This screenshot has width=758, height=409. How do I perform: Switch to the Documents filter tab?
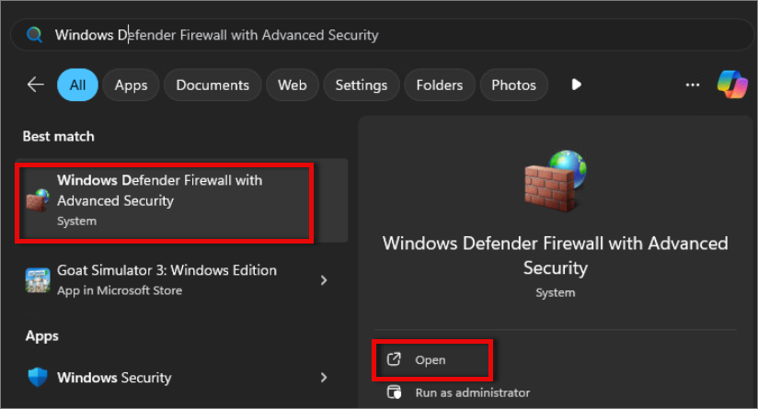pyautogui.click(x=212, y=85)
